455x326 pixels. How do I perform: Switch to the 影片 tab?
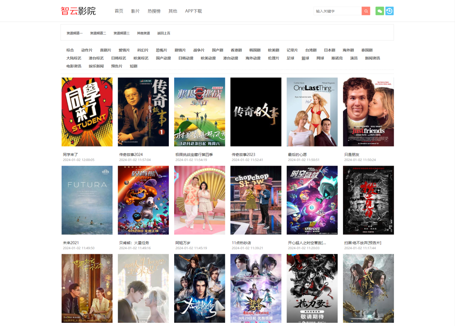click(x=135, y=11)
